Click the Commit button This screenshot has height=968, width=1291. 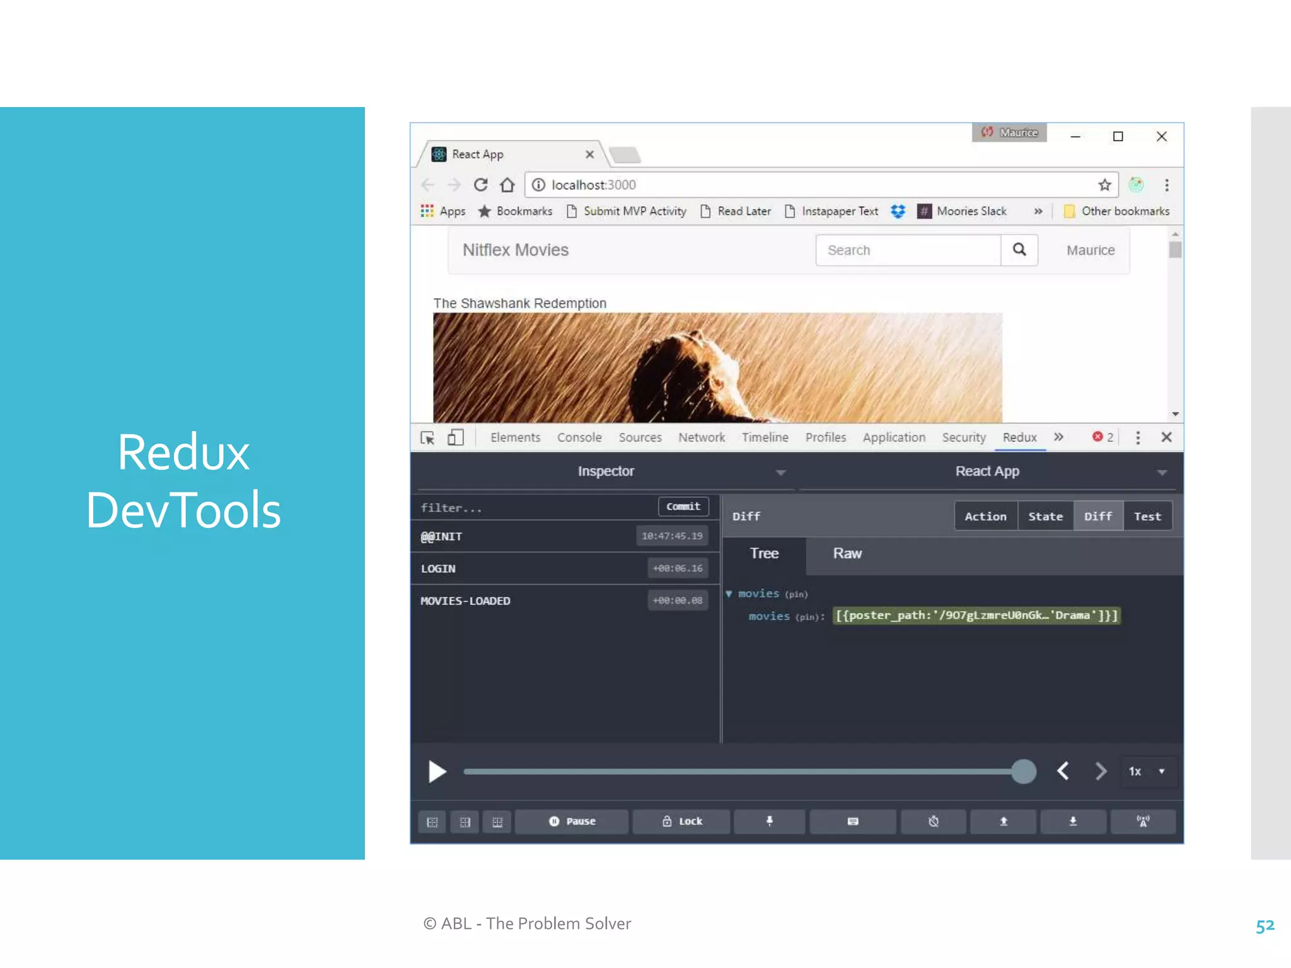pos(683,507)
